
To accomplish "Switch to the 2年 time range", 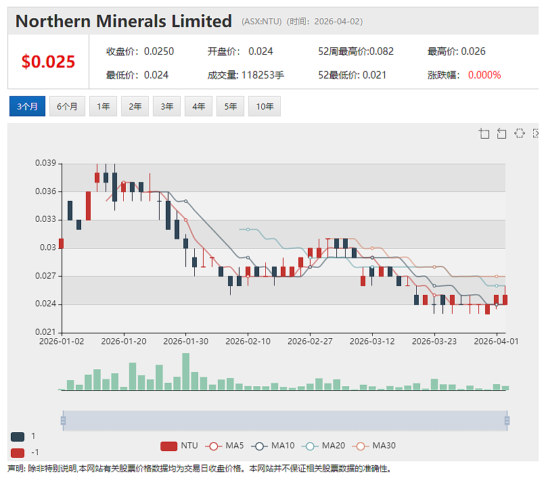I will pos(135,106).
